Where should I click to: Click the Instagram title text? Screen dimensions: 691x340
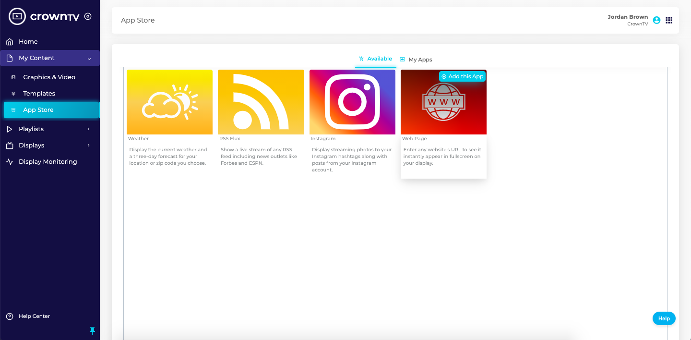(323, 139)
